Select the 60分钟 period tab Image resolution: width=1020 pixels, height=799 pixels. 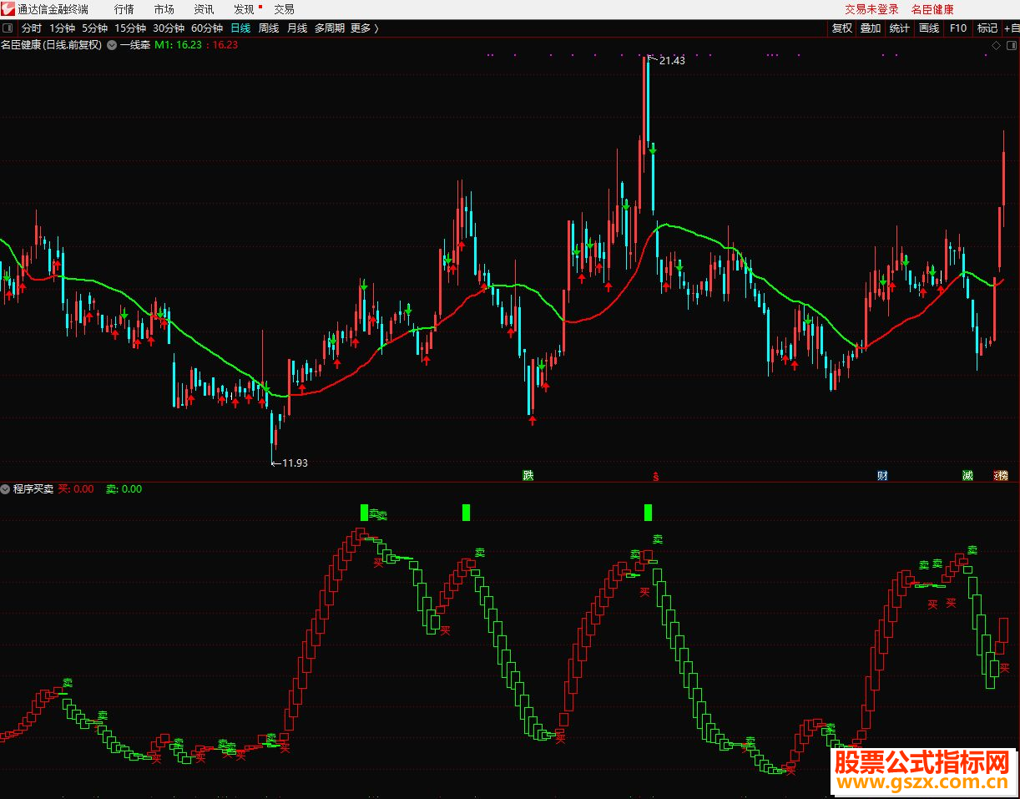coord(207,28)
